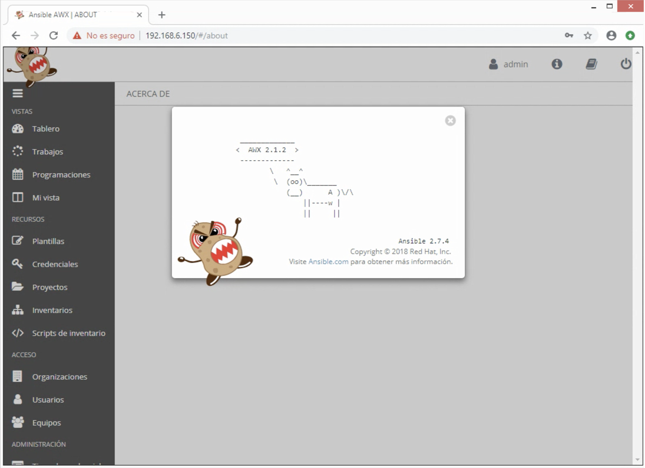Maximize the browser window
The width and height of the screenshot is (645, 468).
[610, 6]
